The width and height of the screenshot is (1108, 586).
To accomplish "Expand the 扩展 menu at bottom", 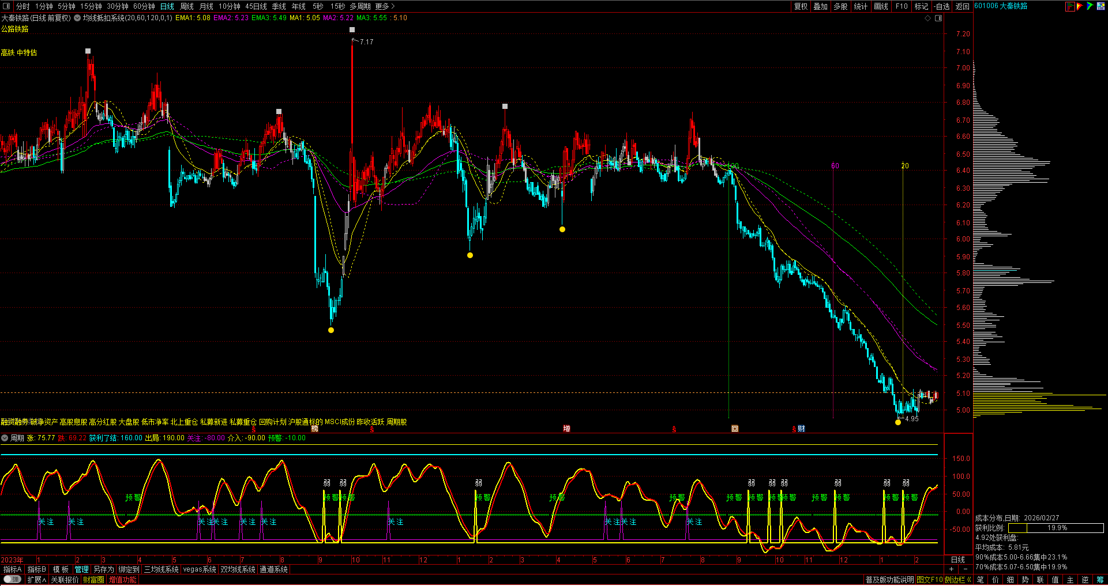I will [x=37, y=580].
